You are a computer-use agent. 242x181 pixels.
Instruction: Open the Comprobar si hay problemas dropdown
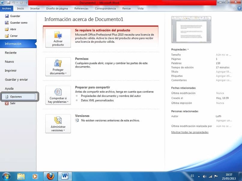point(58,95)
